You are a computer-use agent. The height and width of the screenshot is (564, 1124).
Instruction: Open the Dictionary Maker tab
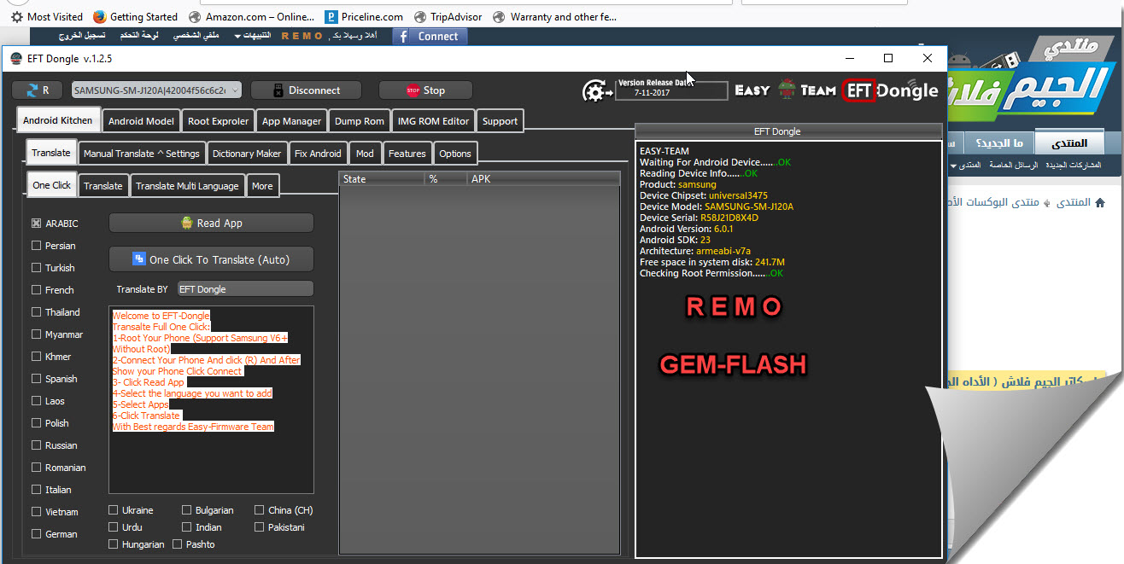pyautogui.click(x=247, y=154)
